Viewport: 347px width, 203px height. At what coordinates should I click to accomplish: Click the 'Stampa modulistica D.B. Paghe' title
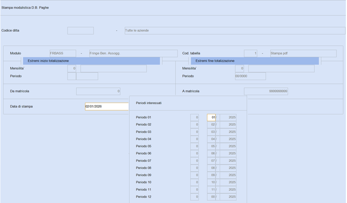click(25, 8)
